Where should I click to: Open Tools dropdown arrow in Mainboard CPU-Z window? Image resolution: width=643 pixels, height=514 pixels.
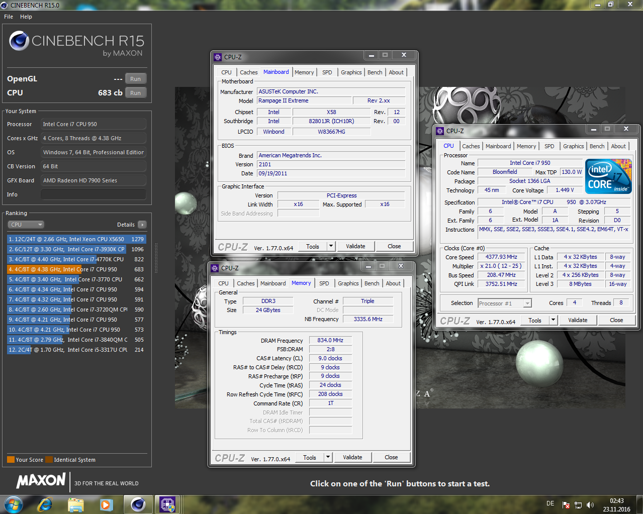coord(331,246)
